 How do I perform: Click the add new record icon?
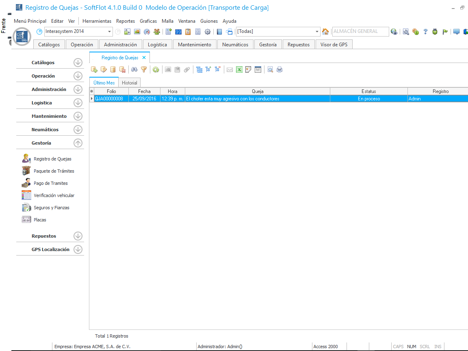pos(94,69)
